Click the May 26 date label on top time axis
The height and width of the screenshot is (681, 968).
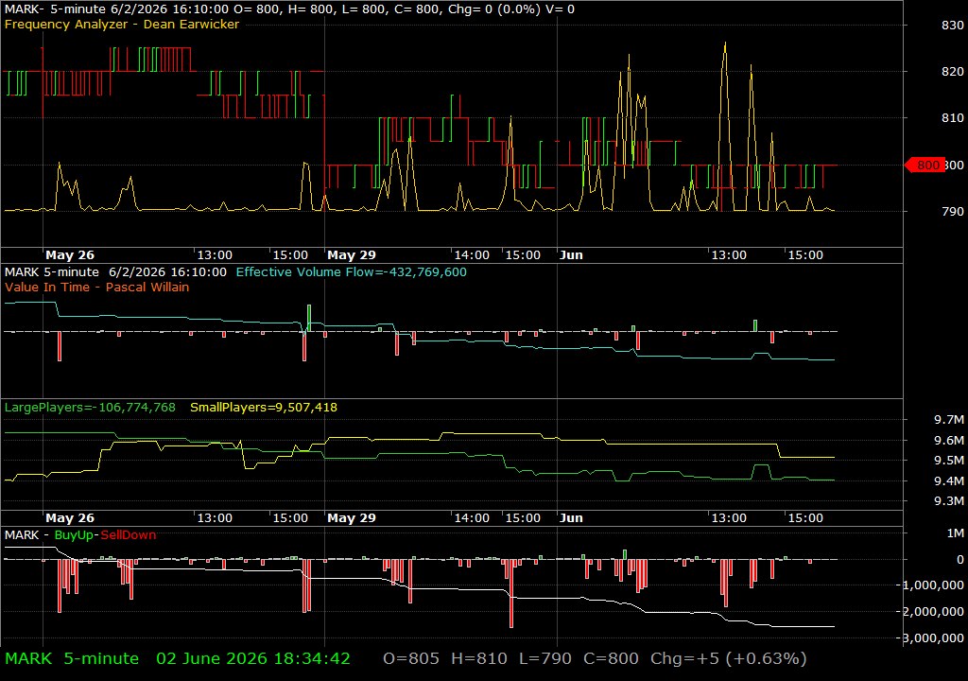point(70,254)
